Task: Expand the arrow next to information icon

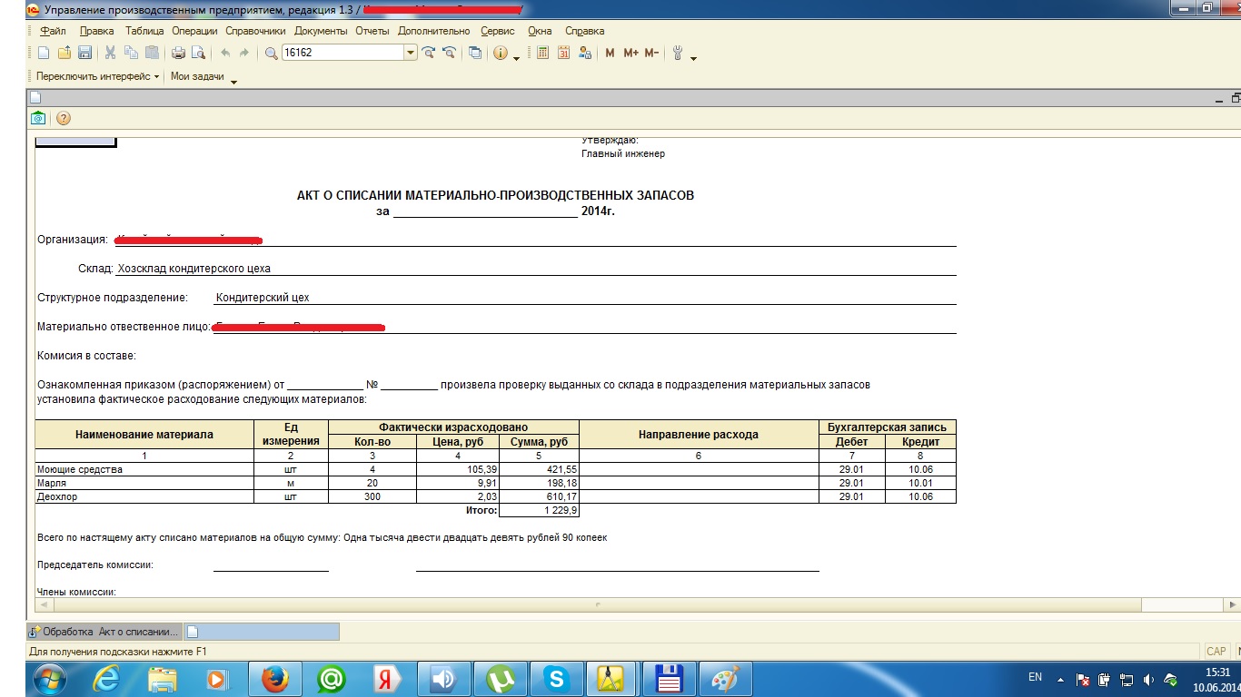Action: tap(517, 58)
